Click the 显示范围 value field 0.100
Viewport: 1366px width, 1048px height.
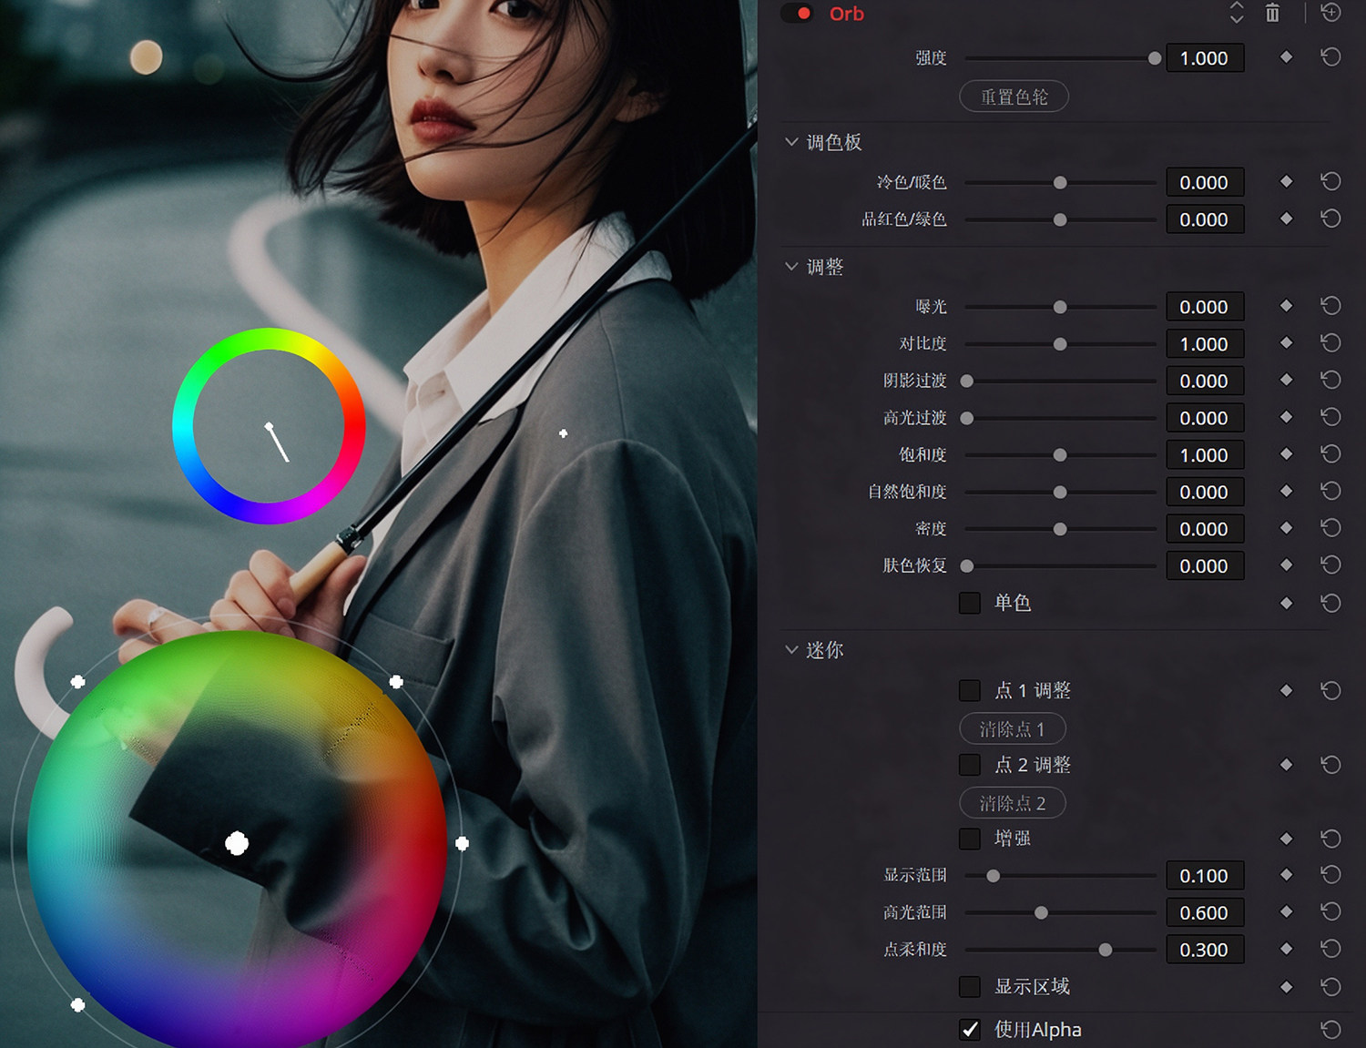click(x=1205, y=876)
